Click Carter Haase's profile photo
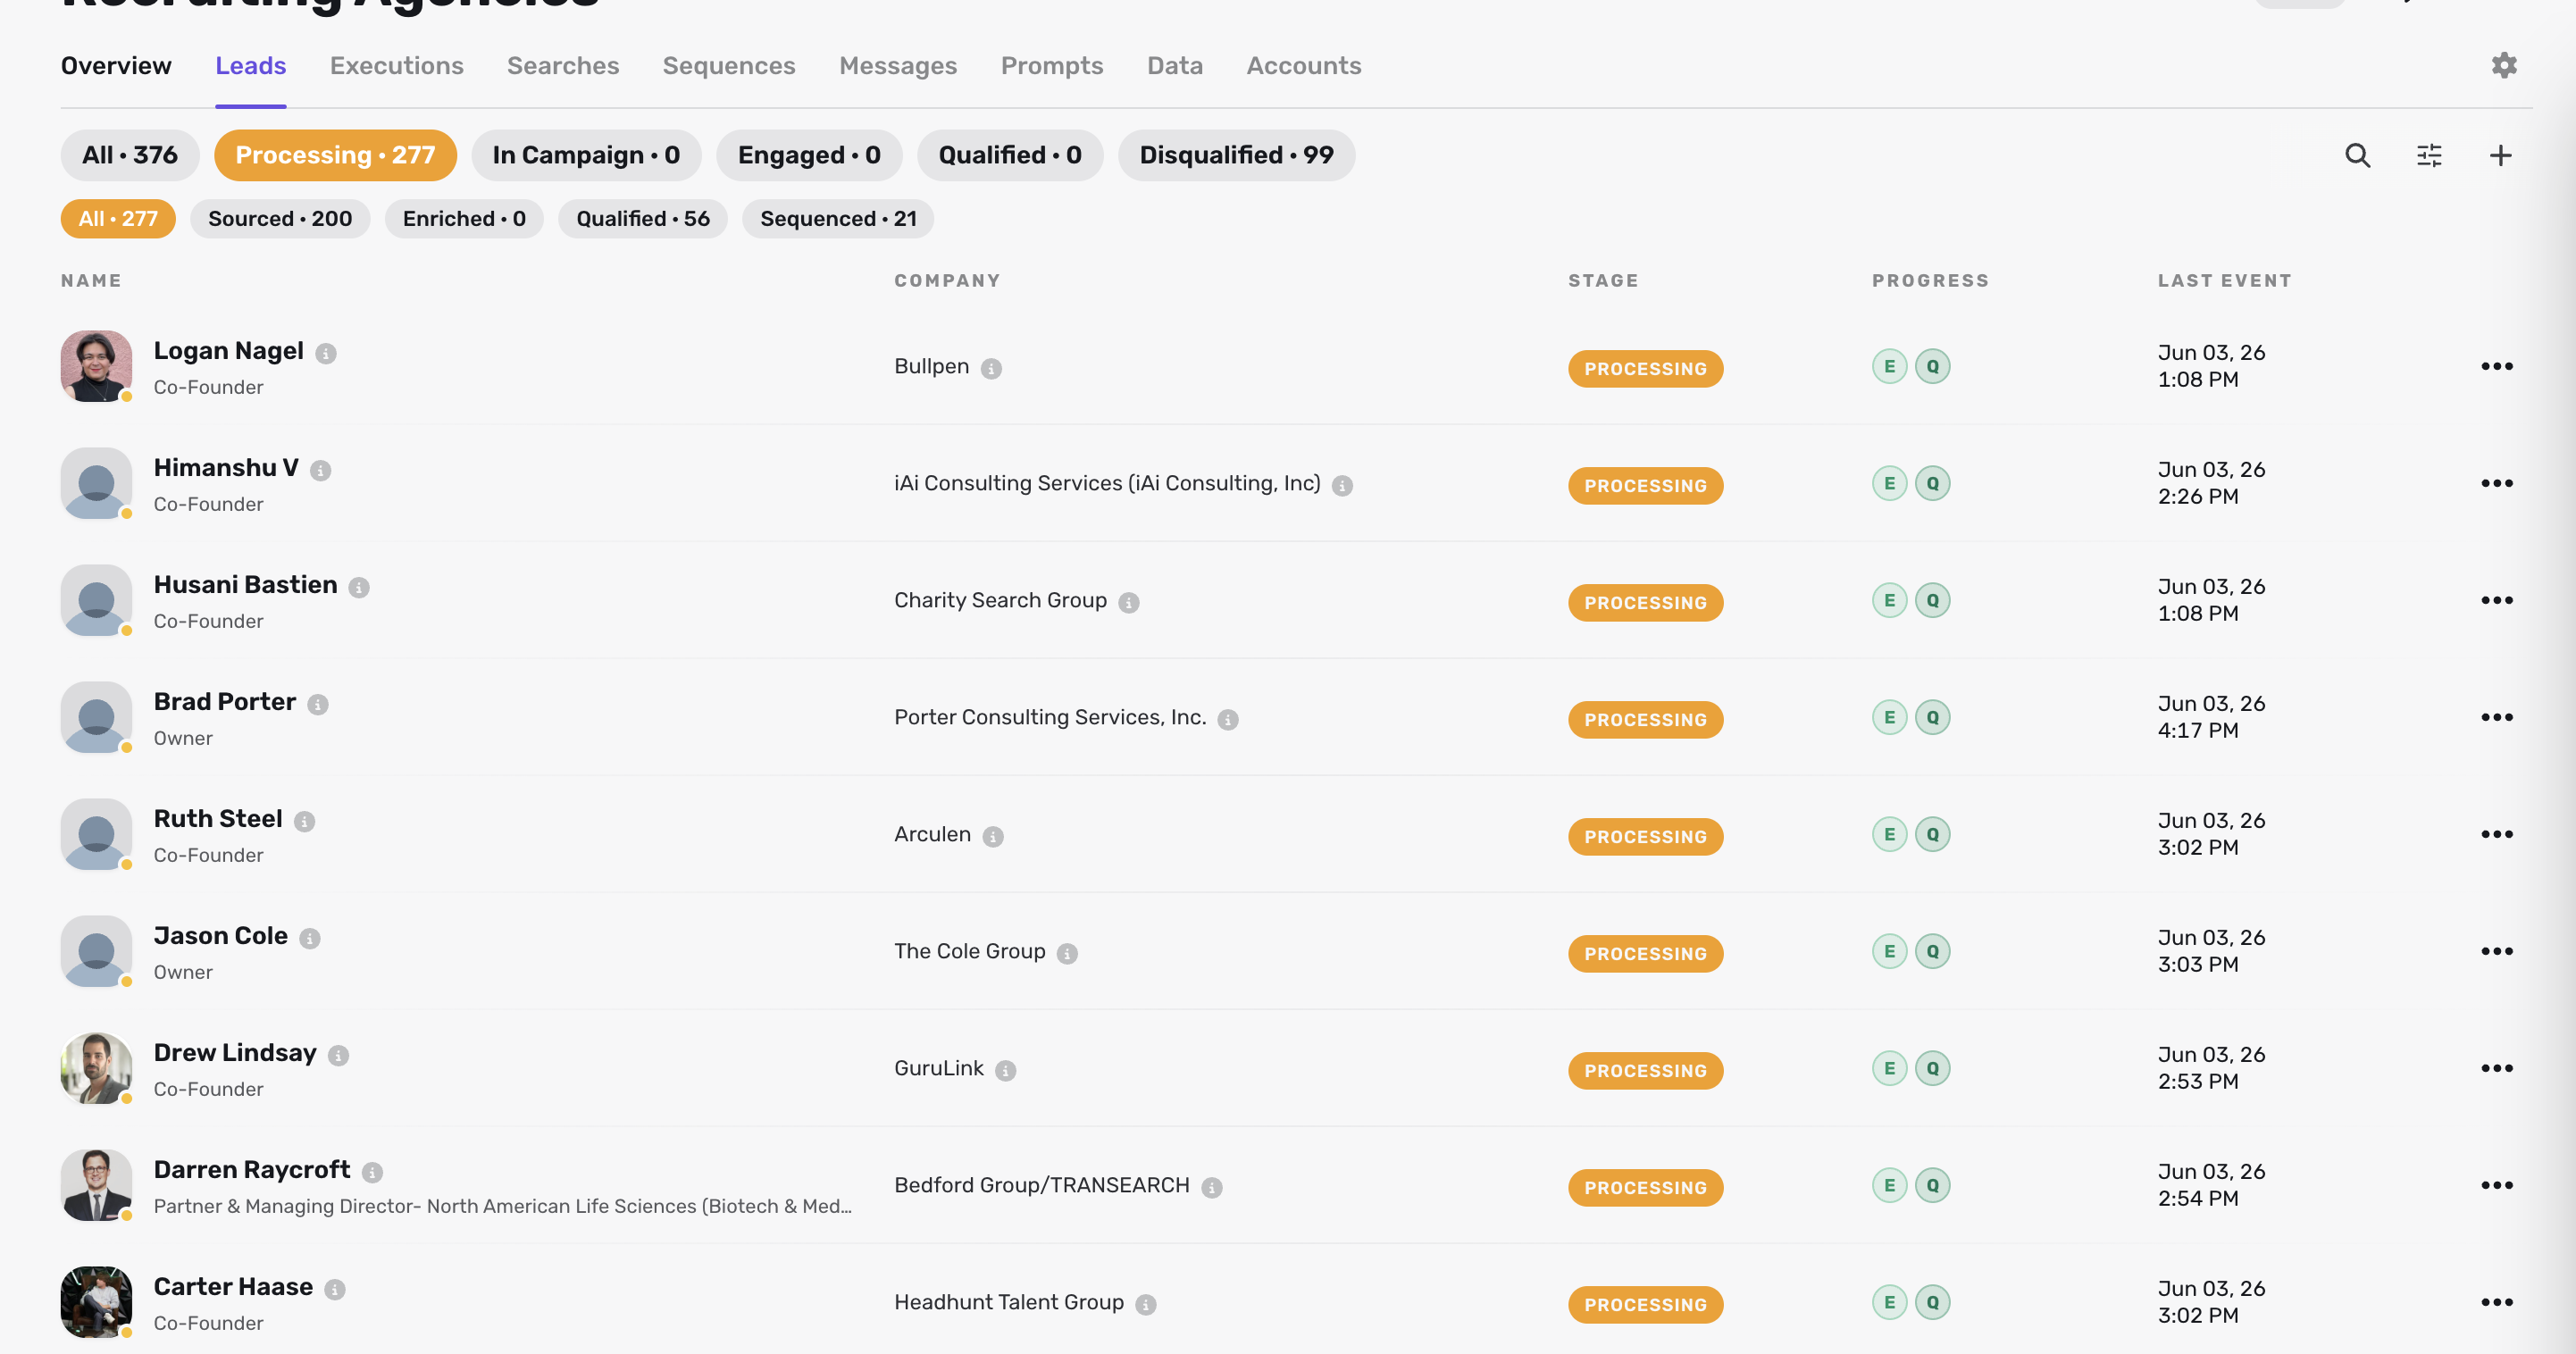The width and height of the screenshot is (2576, 1354). 96,1302
